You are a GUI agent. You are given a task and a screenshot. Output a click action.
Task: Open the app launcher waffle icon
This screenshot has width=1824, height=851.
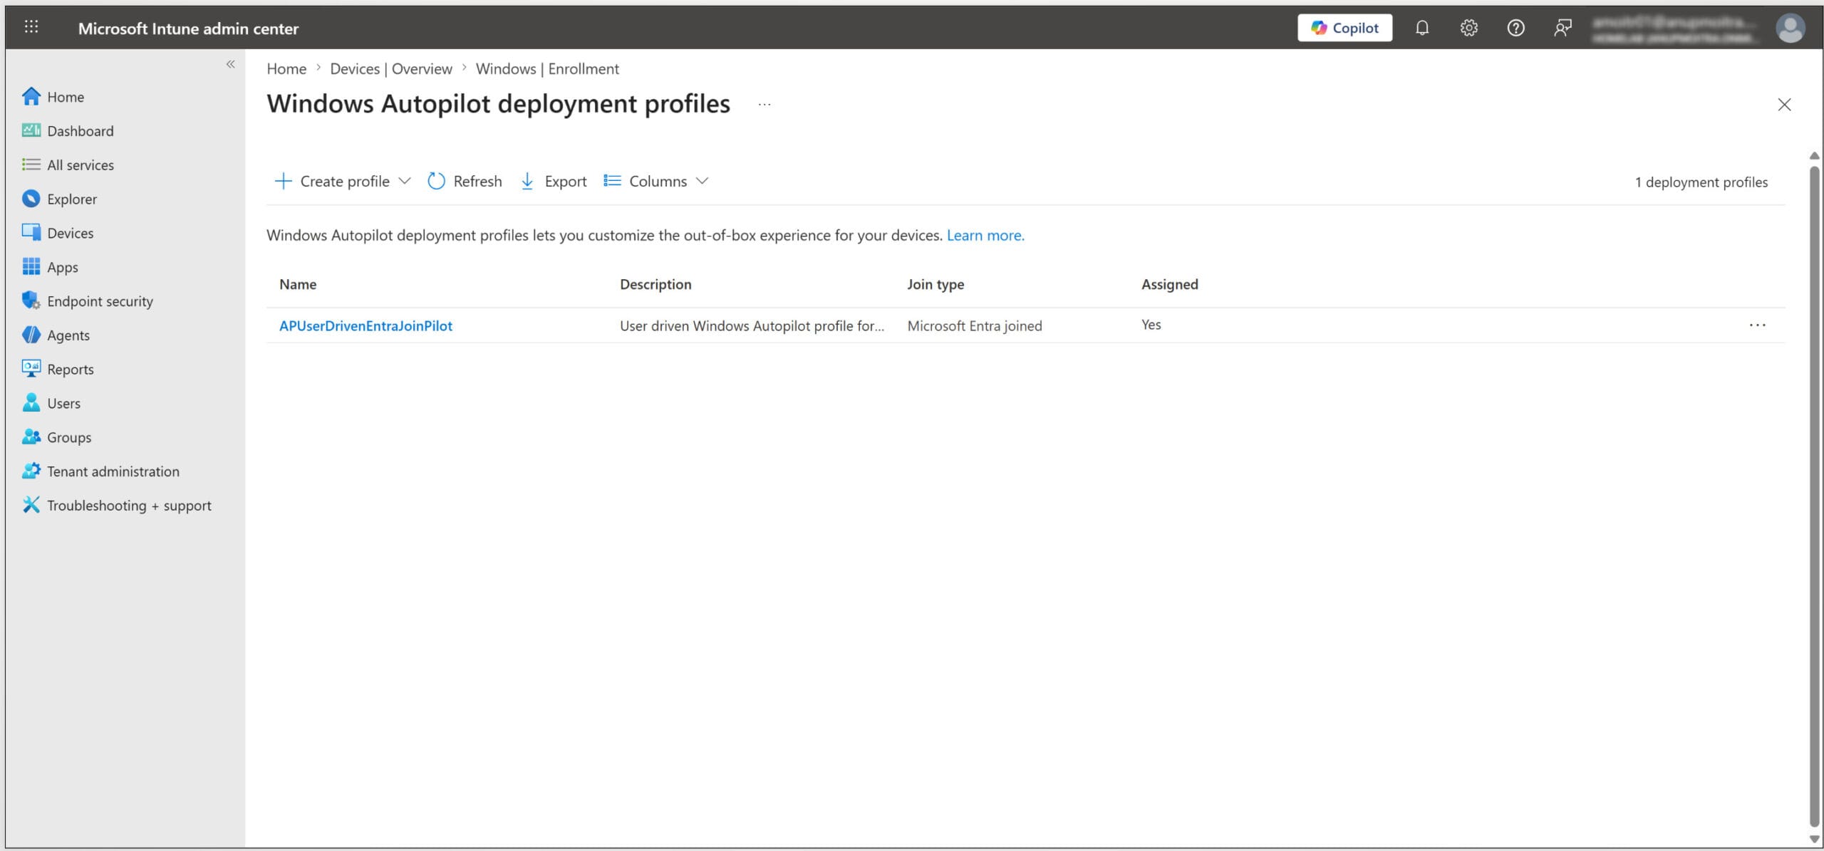coord(31,27)
